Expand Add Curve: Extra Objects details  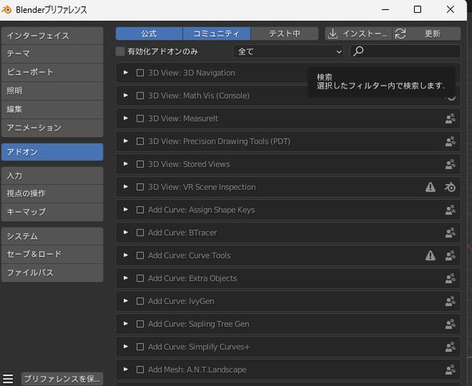pyautogui.click(x=126, y=278)
